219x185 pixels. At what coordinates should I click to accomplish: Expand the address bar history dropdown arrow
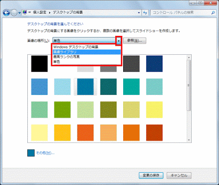tap(139, 13)
